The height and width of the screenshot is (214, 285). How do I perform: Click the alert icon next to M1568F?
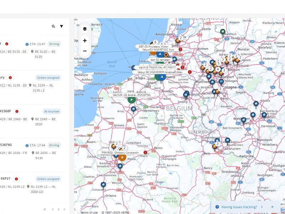click(17, 111)
